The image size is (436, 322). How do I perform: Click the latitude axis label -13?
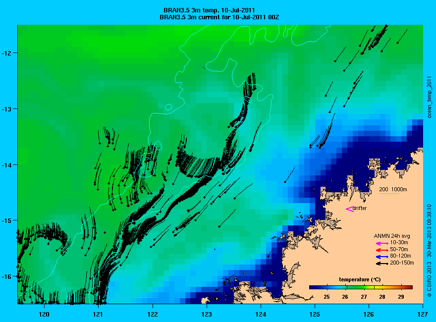[5, 108]
